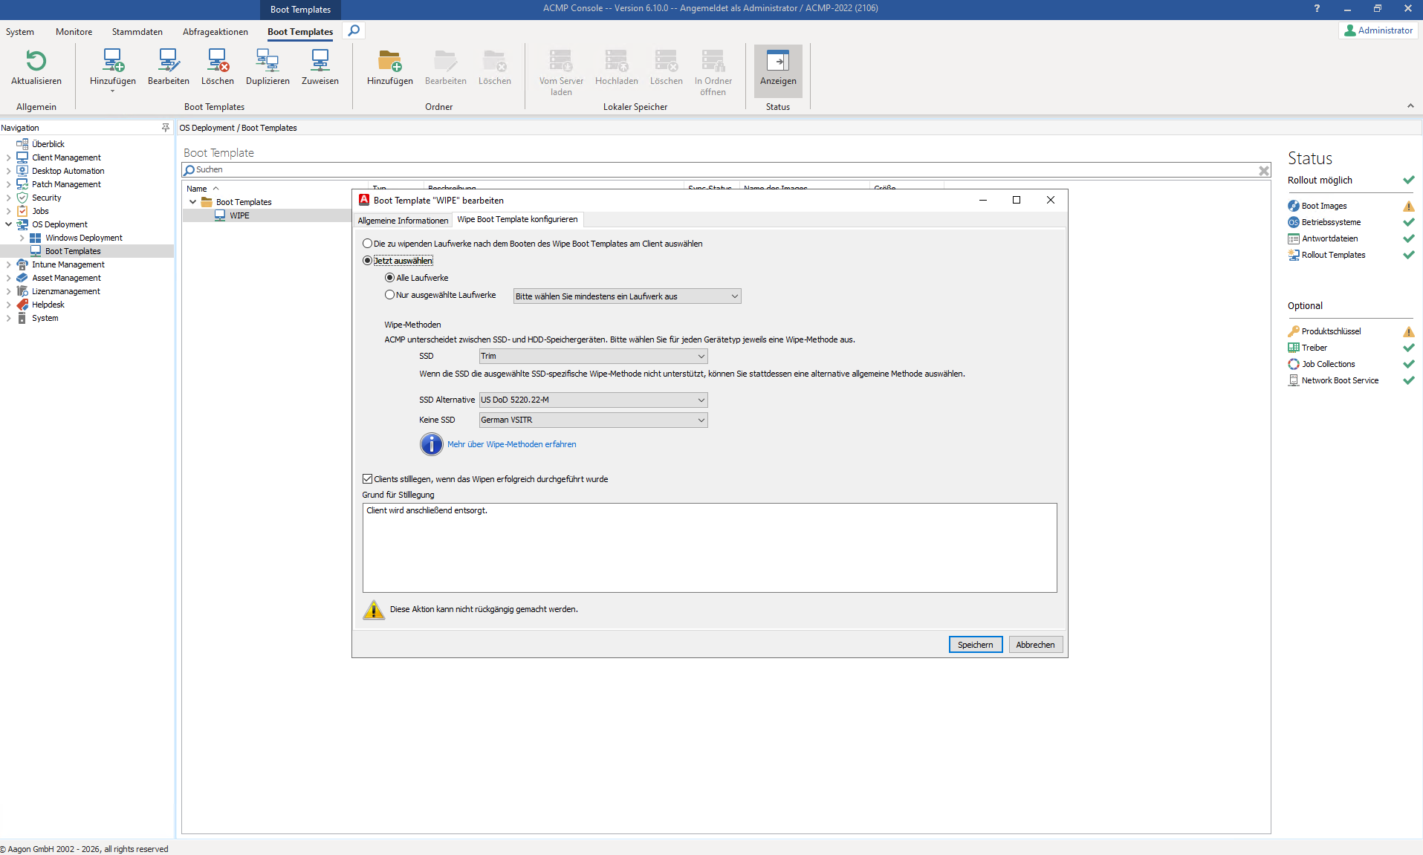Pin the Navigation panel
Viewport: 1423px width, 855px height.
pos(165,128)
